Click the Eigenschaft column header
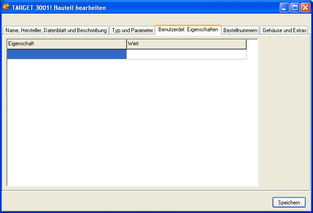The height and width of the screenshot is (213, 313). point(66,44)
